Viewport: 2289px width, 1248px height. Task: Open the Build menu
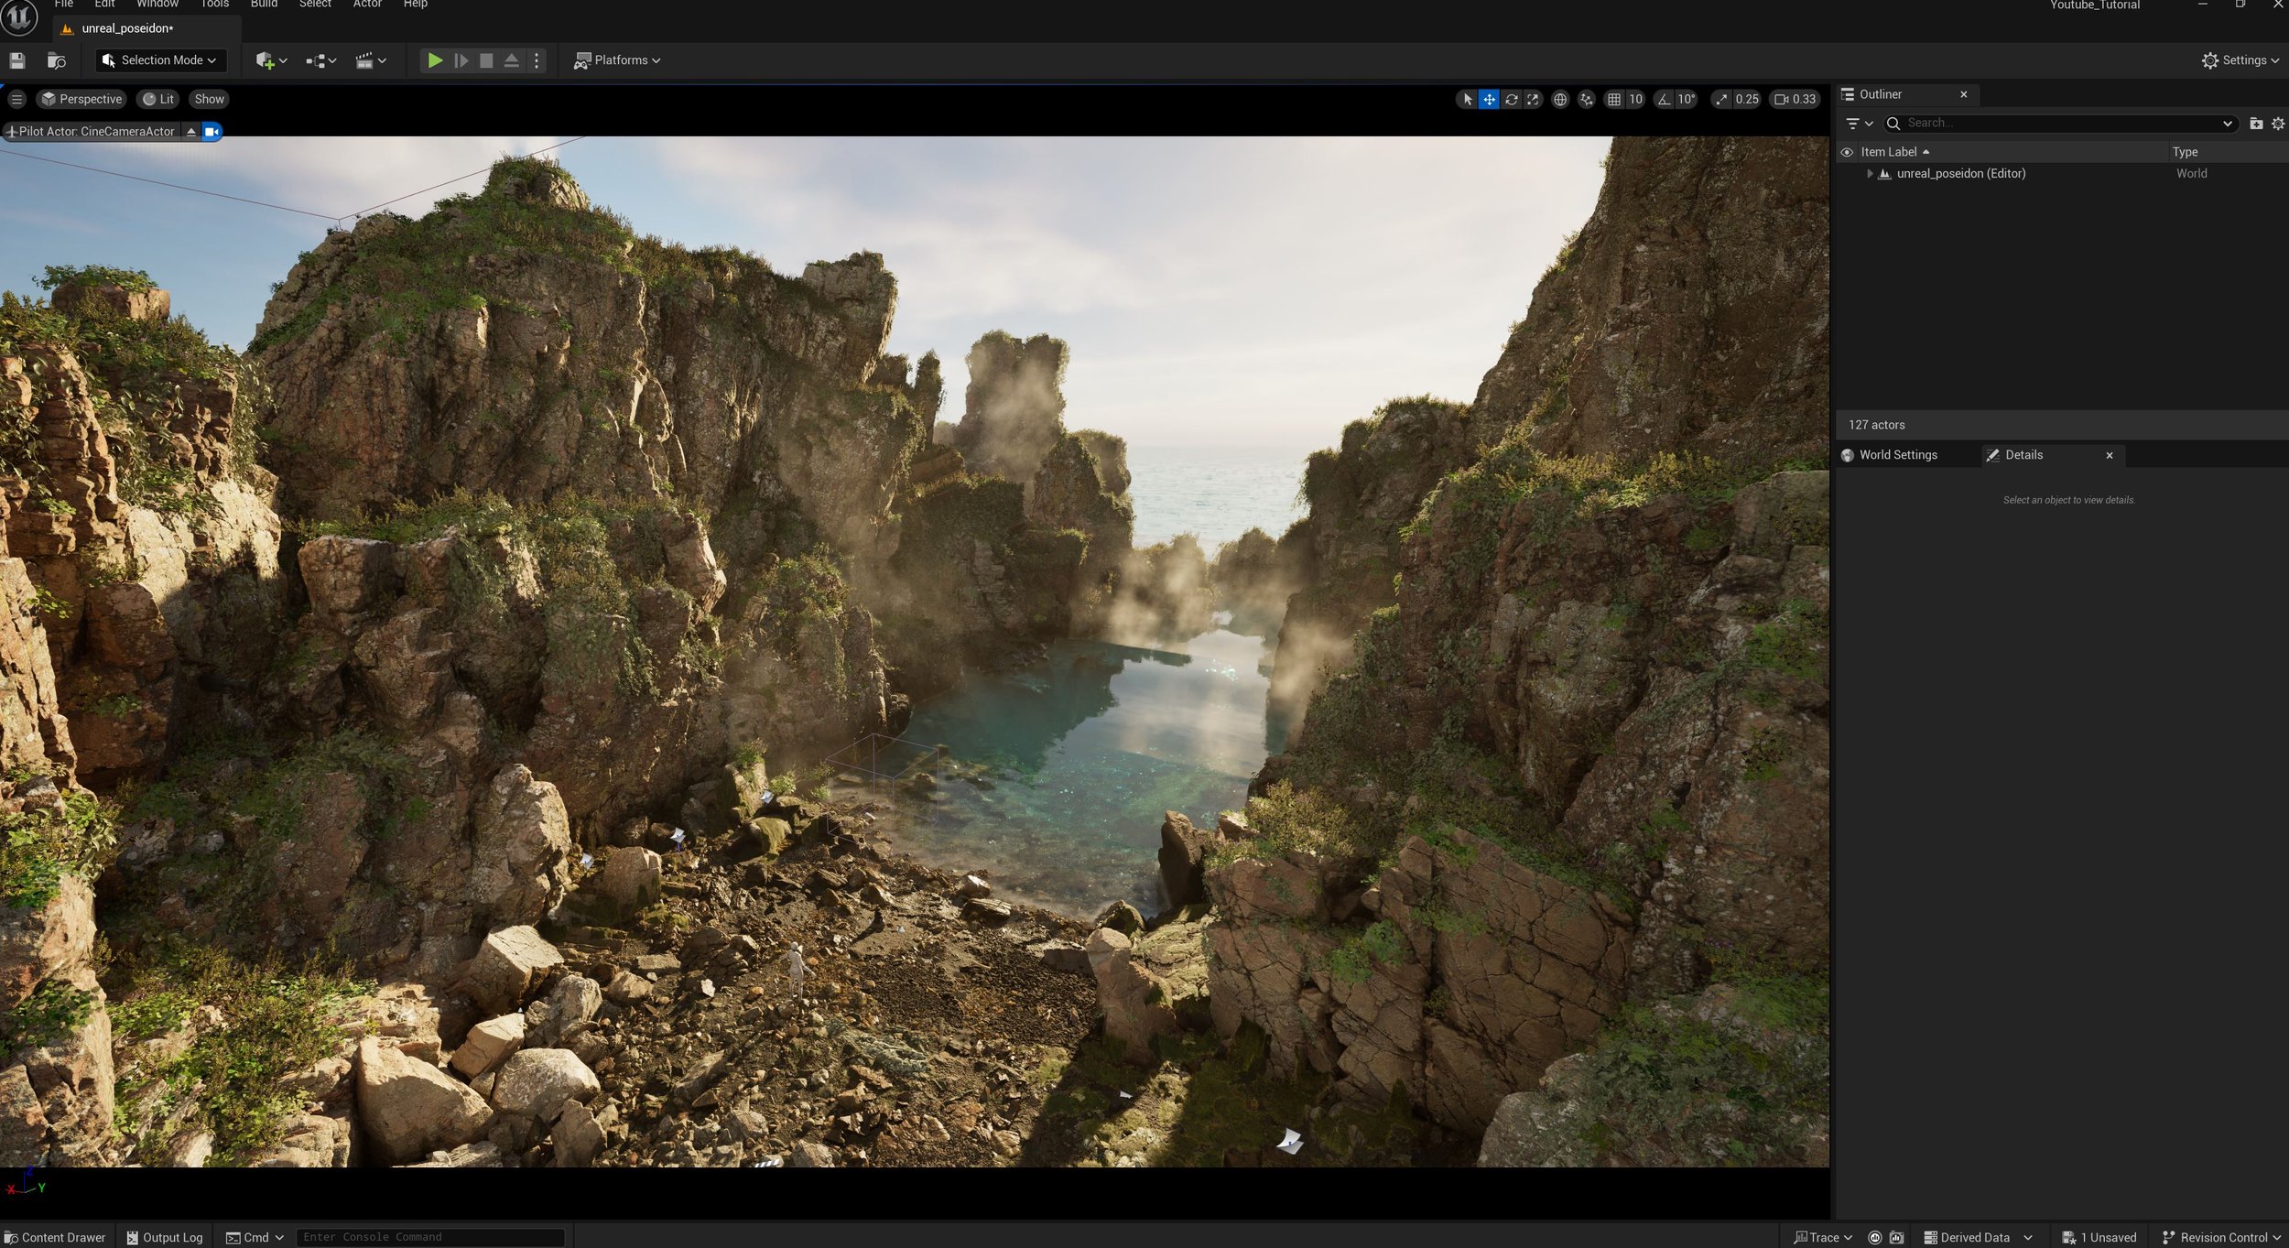tap(264, 5)
